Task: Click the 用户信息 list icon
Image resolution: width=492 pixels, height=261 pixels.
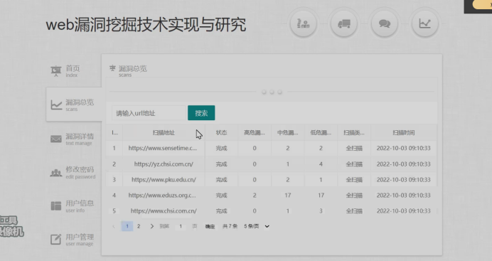Action: (56, 206)
